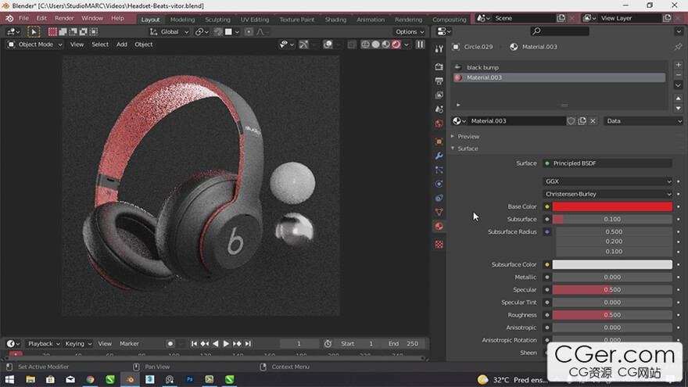
Task: Open the material slot specials menu chevron
Action: coord(679,85)
